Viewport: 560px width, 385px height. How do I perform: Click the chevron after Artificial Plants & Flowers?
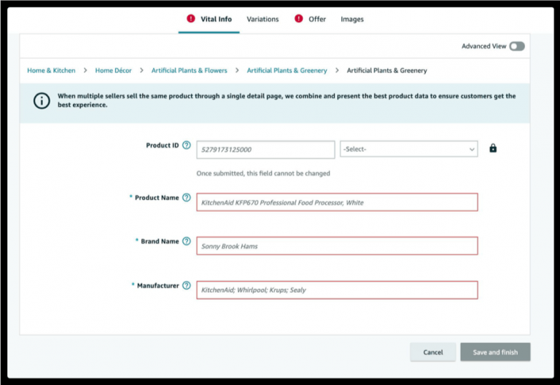click(x=237, y=71)
